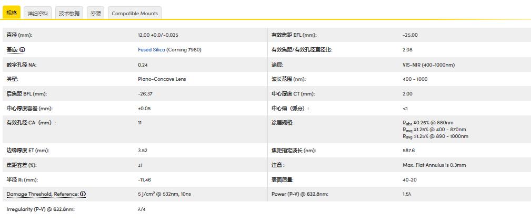Image resolution: width=531 pixels, height=224 pixels.
Task: Open the 技术数据 tab
Action: click(69, 14)
